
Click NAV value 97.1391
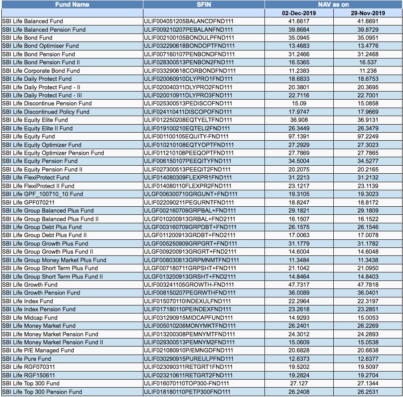click(x=299, y=137)
